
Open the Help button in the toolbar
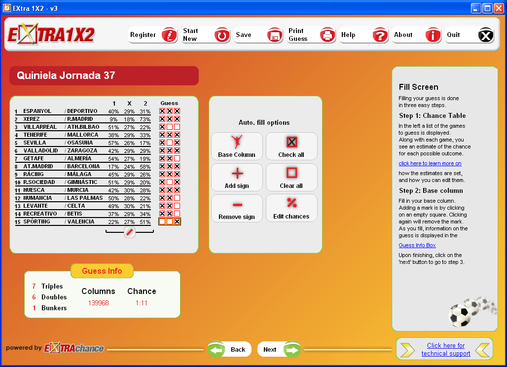point(364,35)
